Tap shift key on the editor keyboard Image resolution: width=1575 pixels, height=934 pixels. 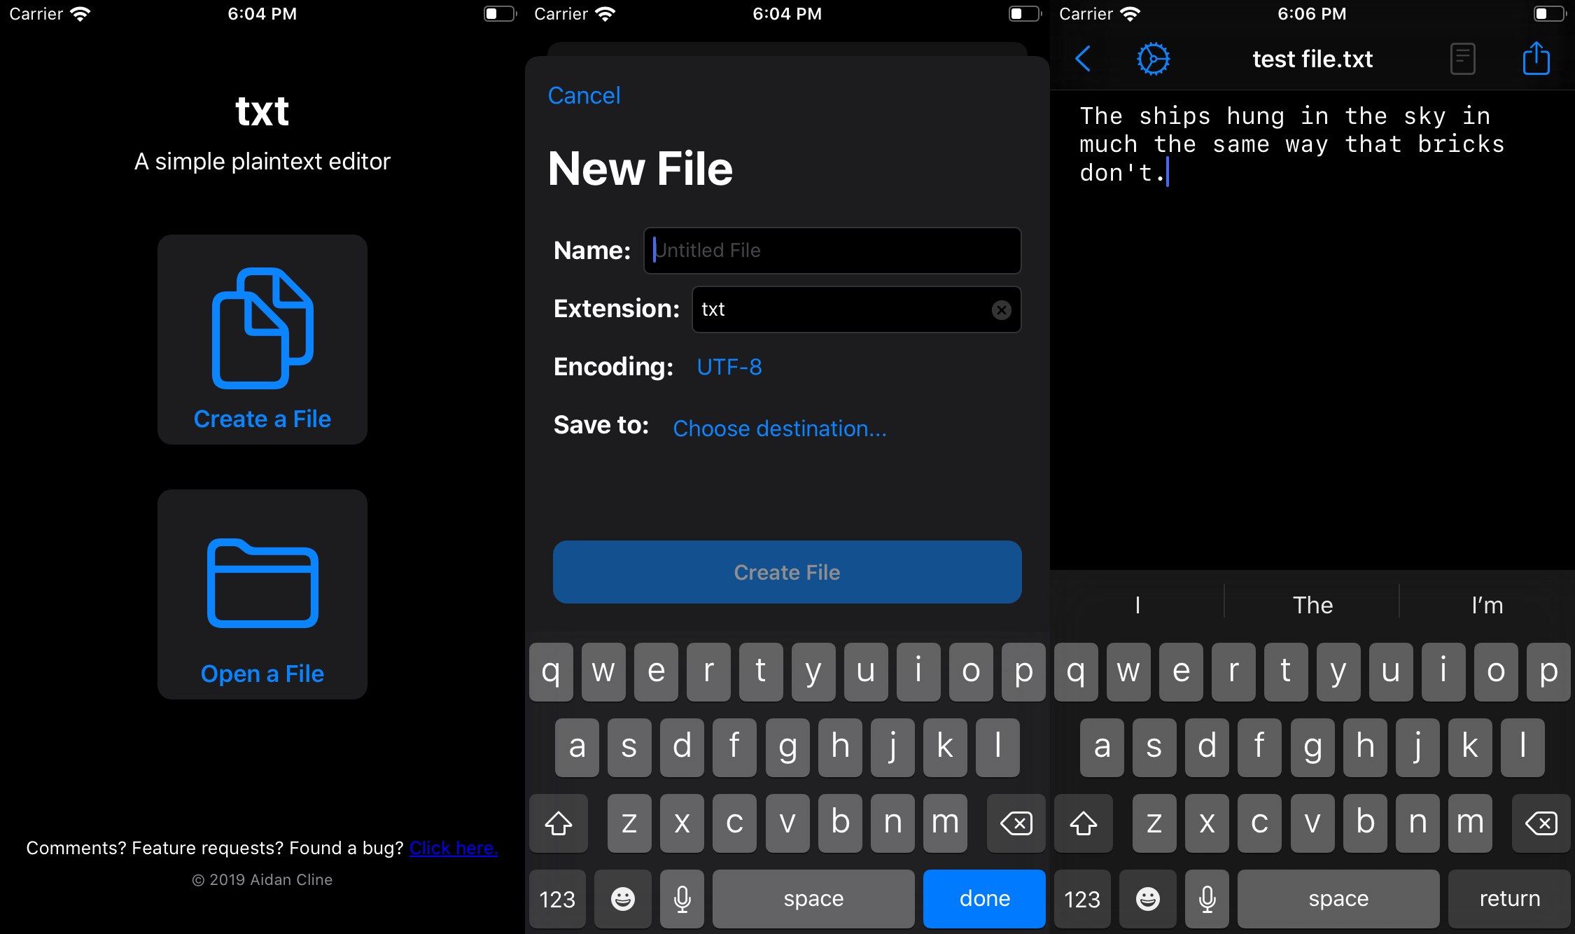point(1084,823)
